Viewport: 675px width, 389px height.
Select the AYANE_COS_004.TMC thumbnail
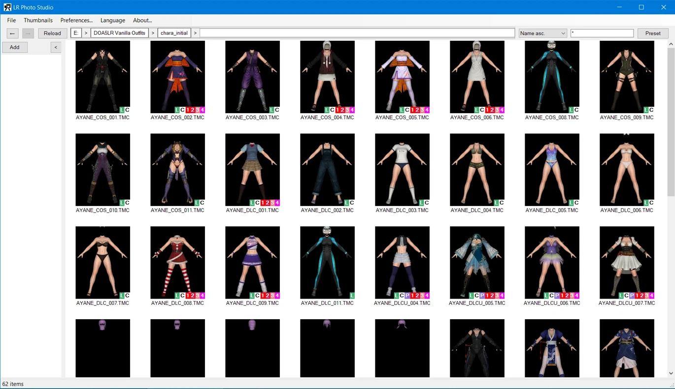pos(327,77)
